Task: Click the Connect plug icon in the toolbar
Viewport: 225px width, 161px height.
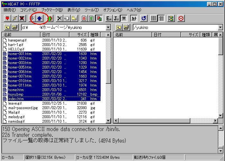Action: tap(7, 18)
